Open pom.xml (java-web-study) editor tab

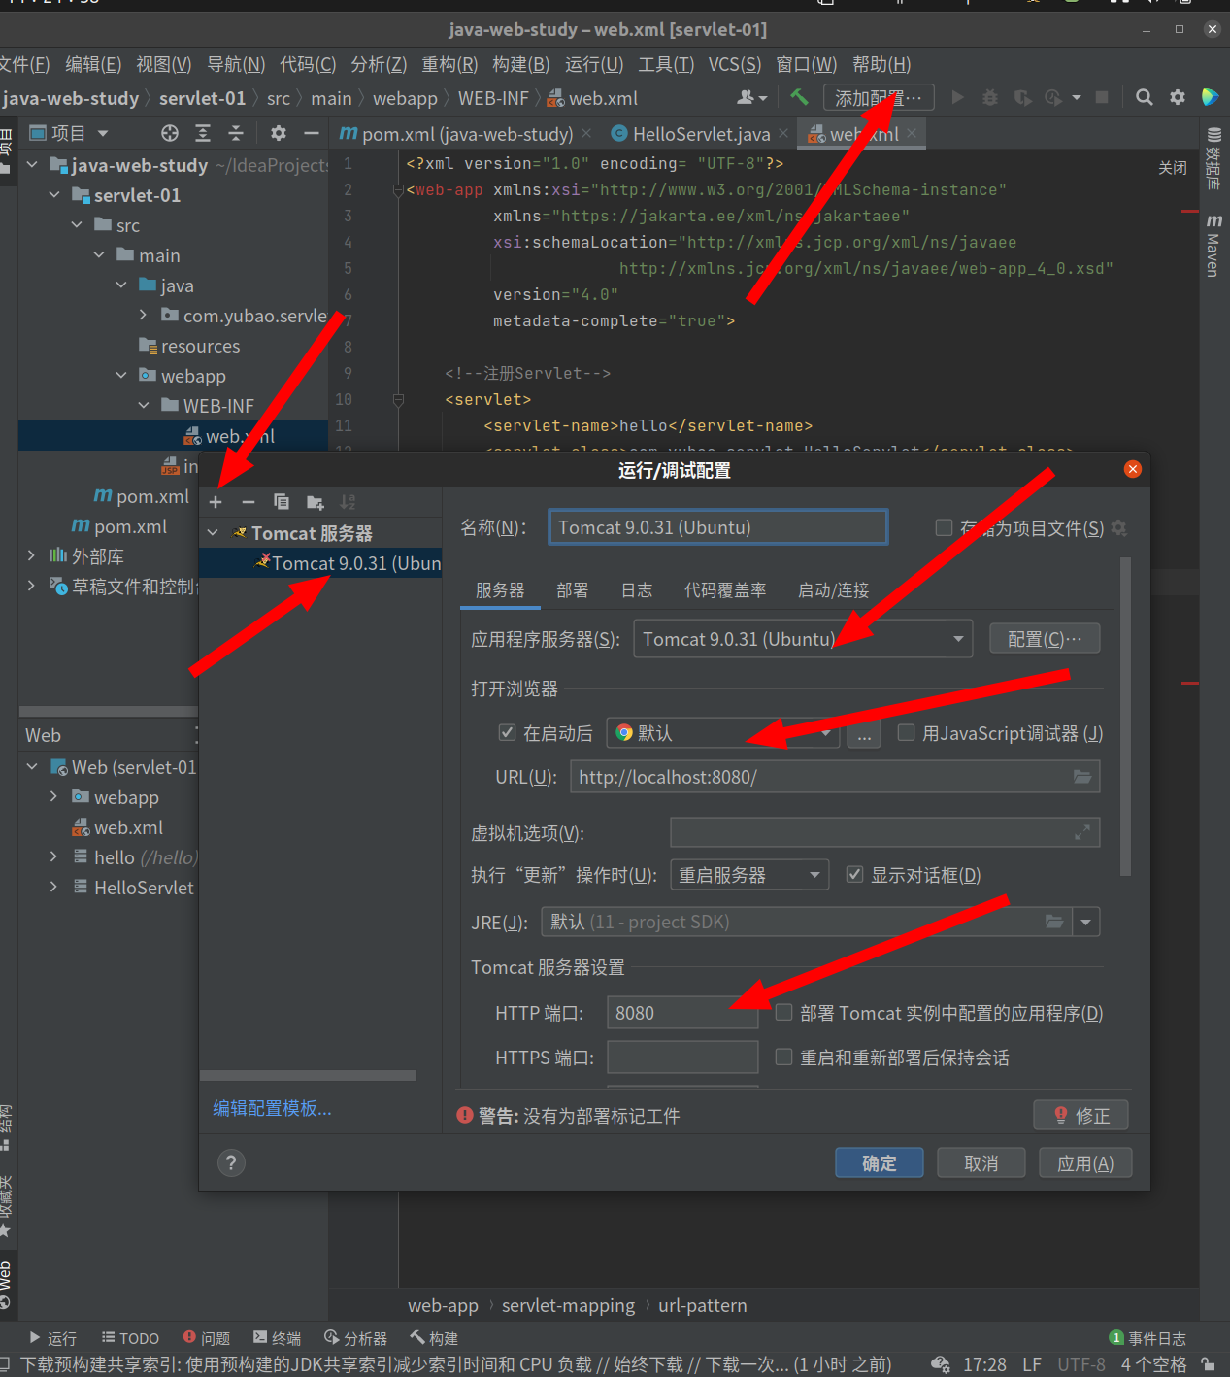466,134
